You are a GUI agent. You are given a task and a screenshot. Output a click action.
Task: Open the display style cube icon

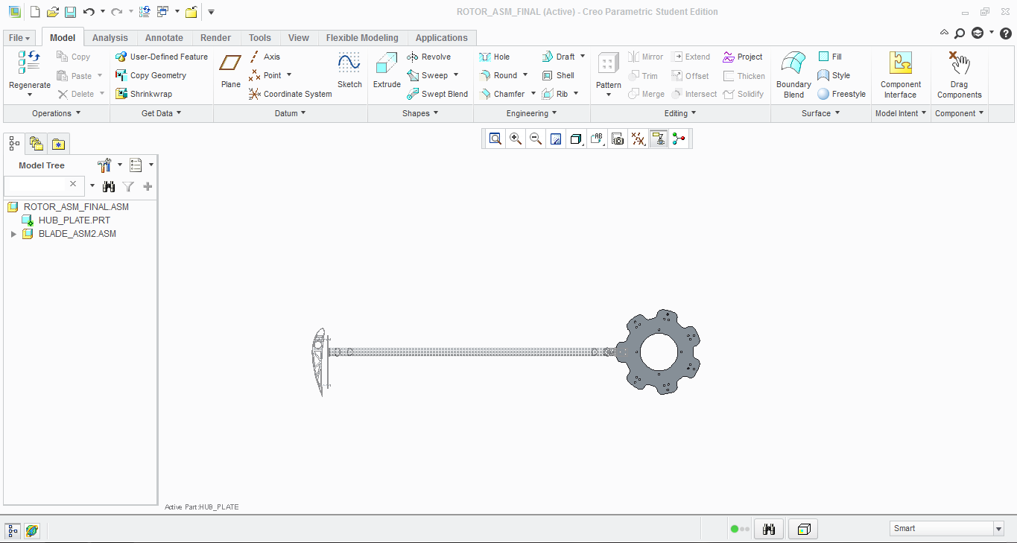point(576,139)
